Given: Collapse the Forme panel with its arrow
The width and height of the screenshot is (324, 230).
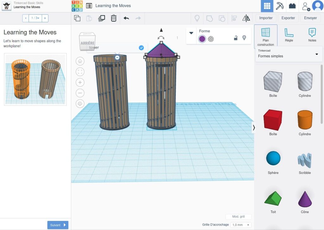Looking at the screenshot, I should 191,32.
